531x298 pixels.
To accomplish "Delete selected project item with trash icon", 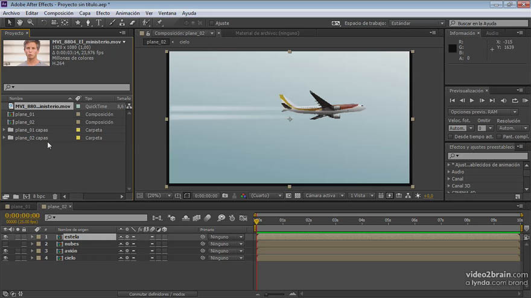I will (55, 196).
